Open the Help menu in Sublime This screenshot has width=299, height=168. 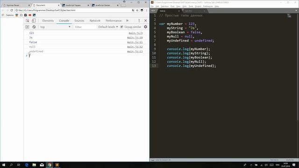217,7
